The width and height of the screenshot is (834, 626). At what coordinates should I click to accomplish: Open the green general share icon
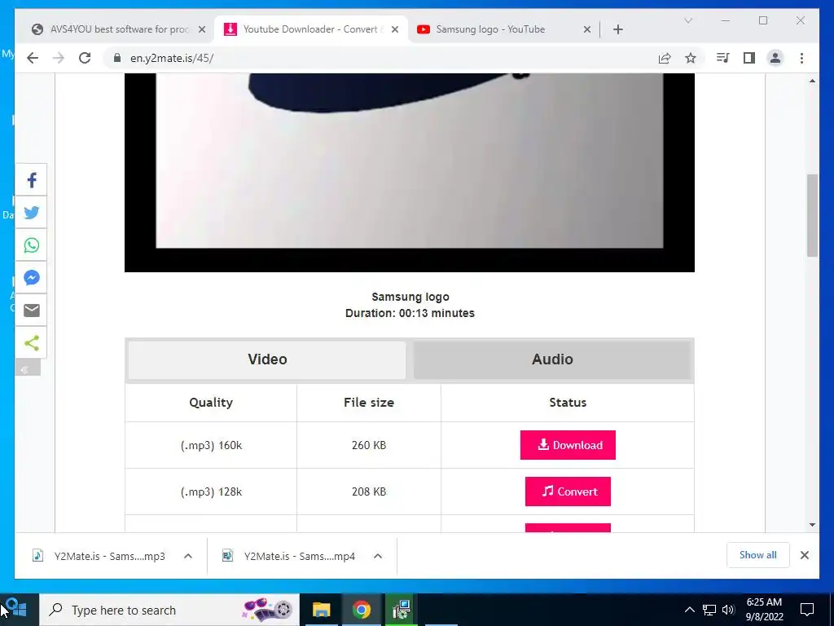click(32, 342)
